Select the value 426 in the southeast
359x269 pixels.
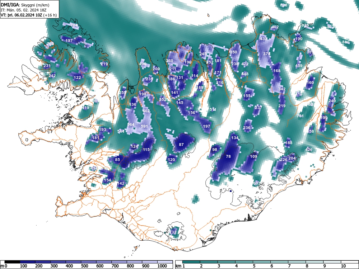(309, 150)
